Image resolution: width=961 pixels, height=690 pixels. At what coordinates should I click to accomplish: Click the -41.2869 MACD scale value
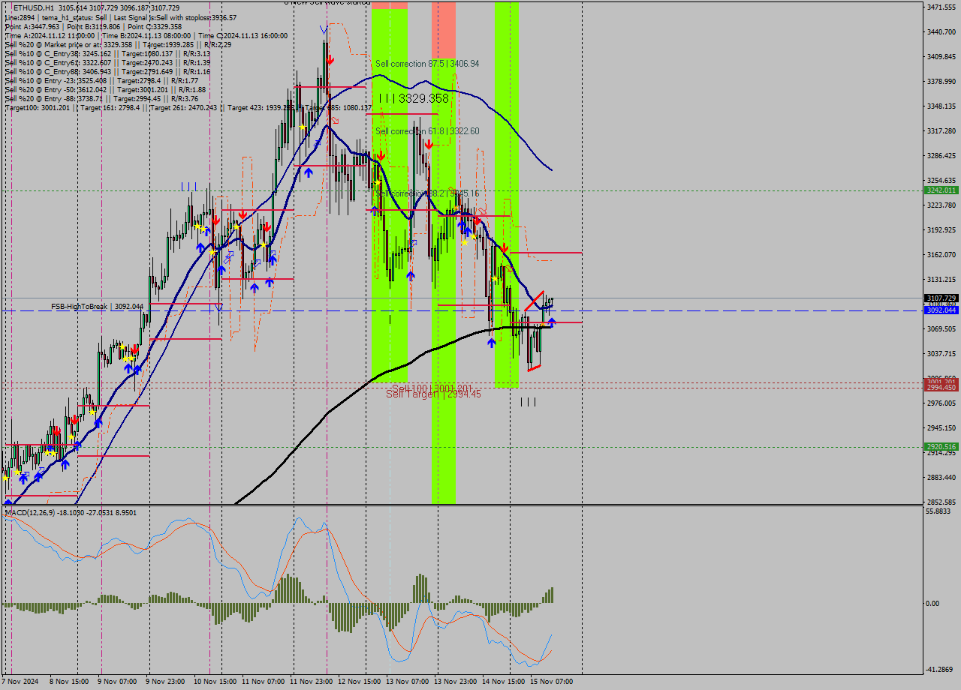tap(939, 669)
